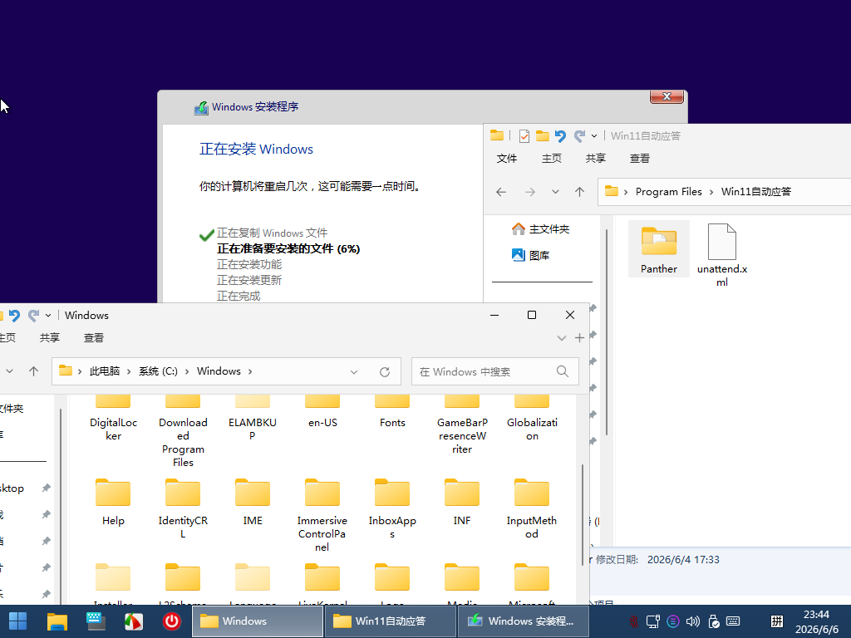Select the ImmersiveControlPanel folder

coord(322,515)
